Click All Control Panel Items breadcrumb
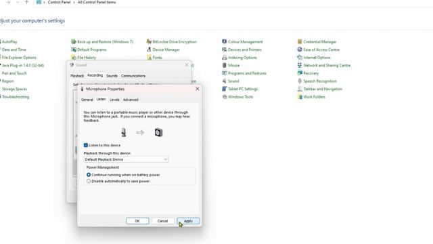Viewport: 433px width, 244px height. click(x=97, y=2)
